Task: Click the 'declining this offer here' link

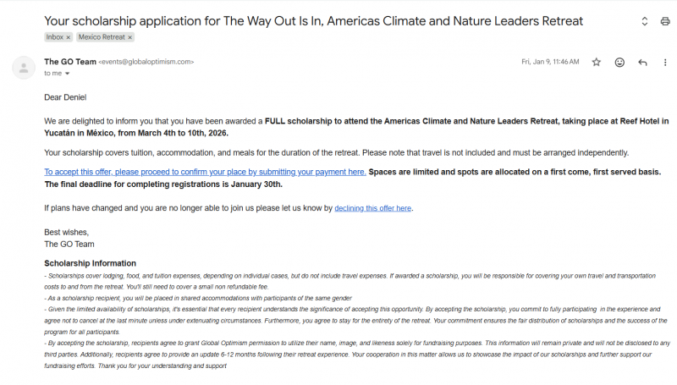Action: point(373,208)
